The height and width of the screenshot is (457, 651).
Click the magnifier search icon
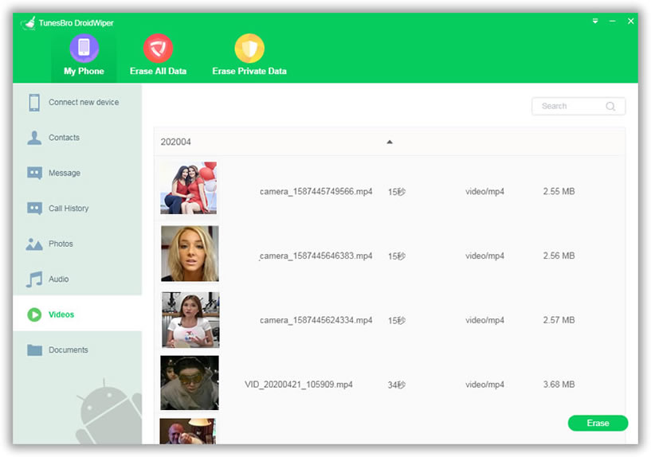pos(610,106)
